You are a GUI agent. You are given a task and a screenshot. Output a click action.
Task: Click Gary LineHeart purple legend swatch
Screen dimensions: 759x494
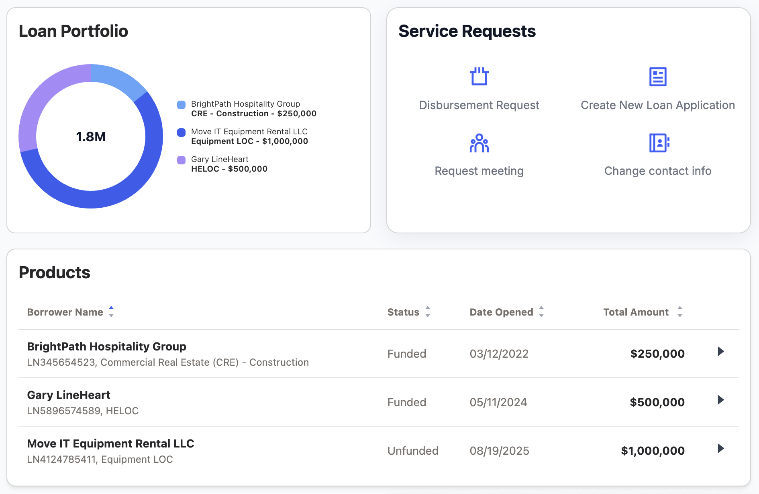182,160
